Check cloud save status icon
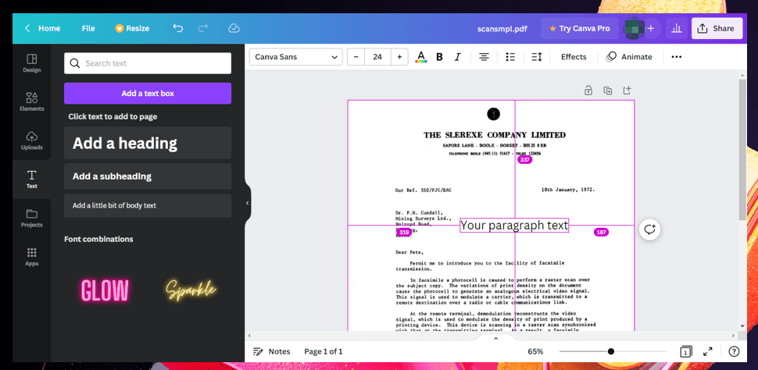Image resolution: width=758 pixels, height=370 pixels. [x=234, y=29]
